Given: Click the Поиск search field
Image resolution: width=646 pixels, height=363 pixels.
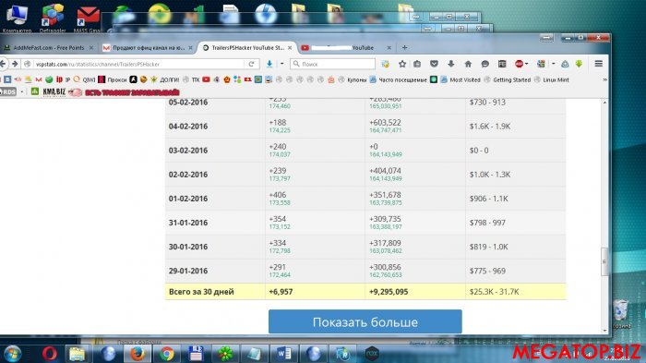Looking at the screenshot, I should coord(333,64).
